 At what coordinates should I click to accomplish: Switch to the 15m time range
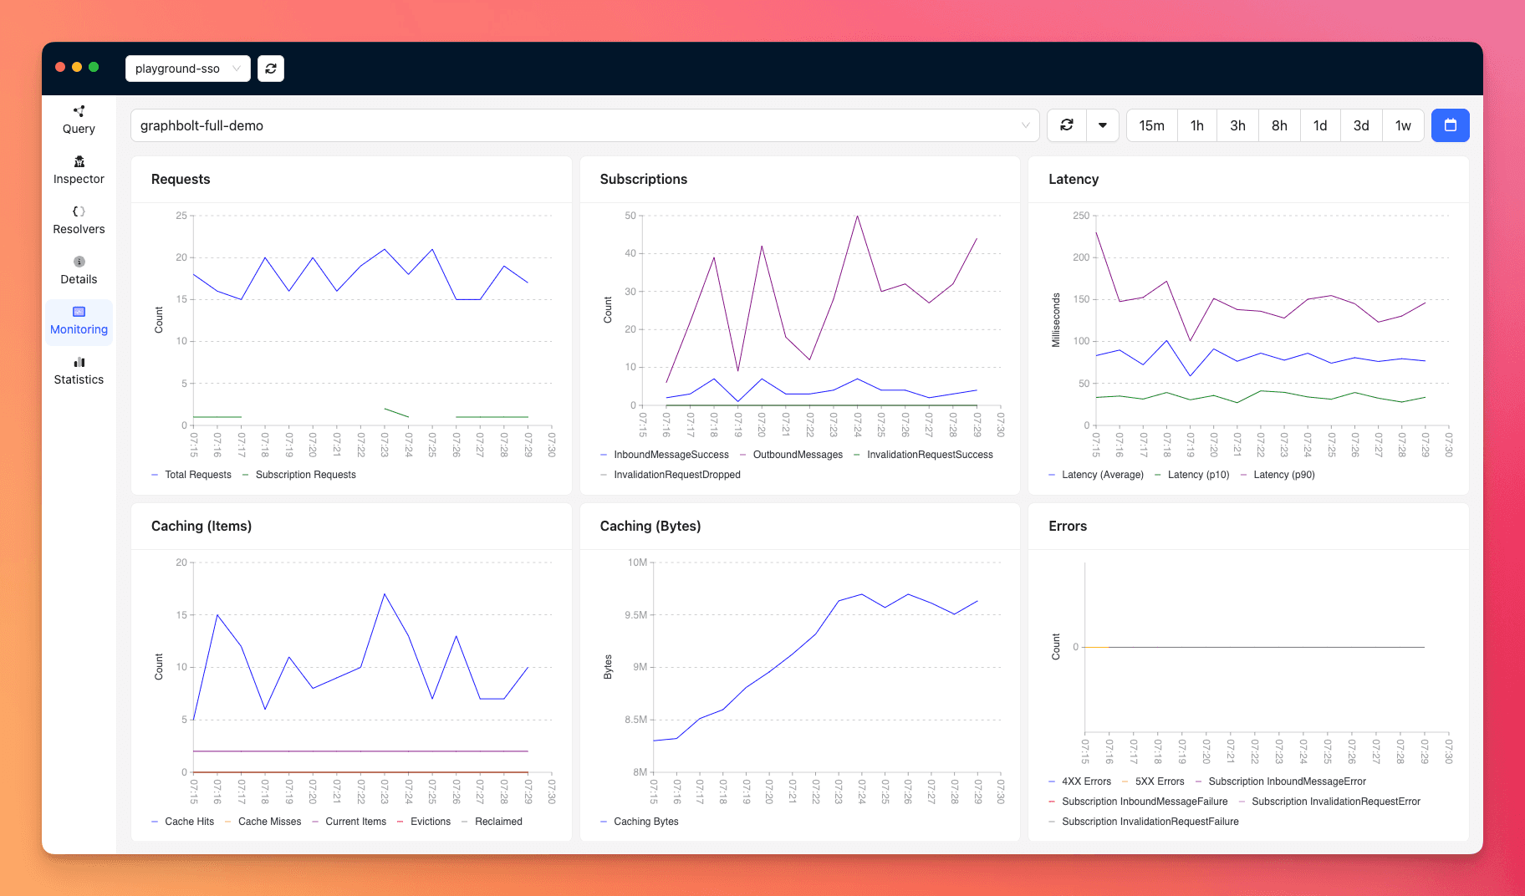[x=1151, y=125]
